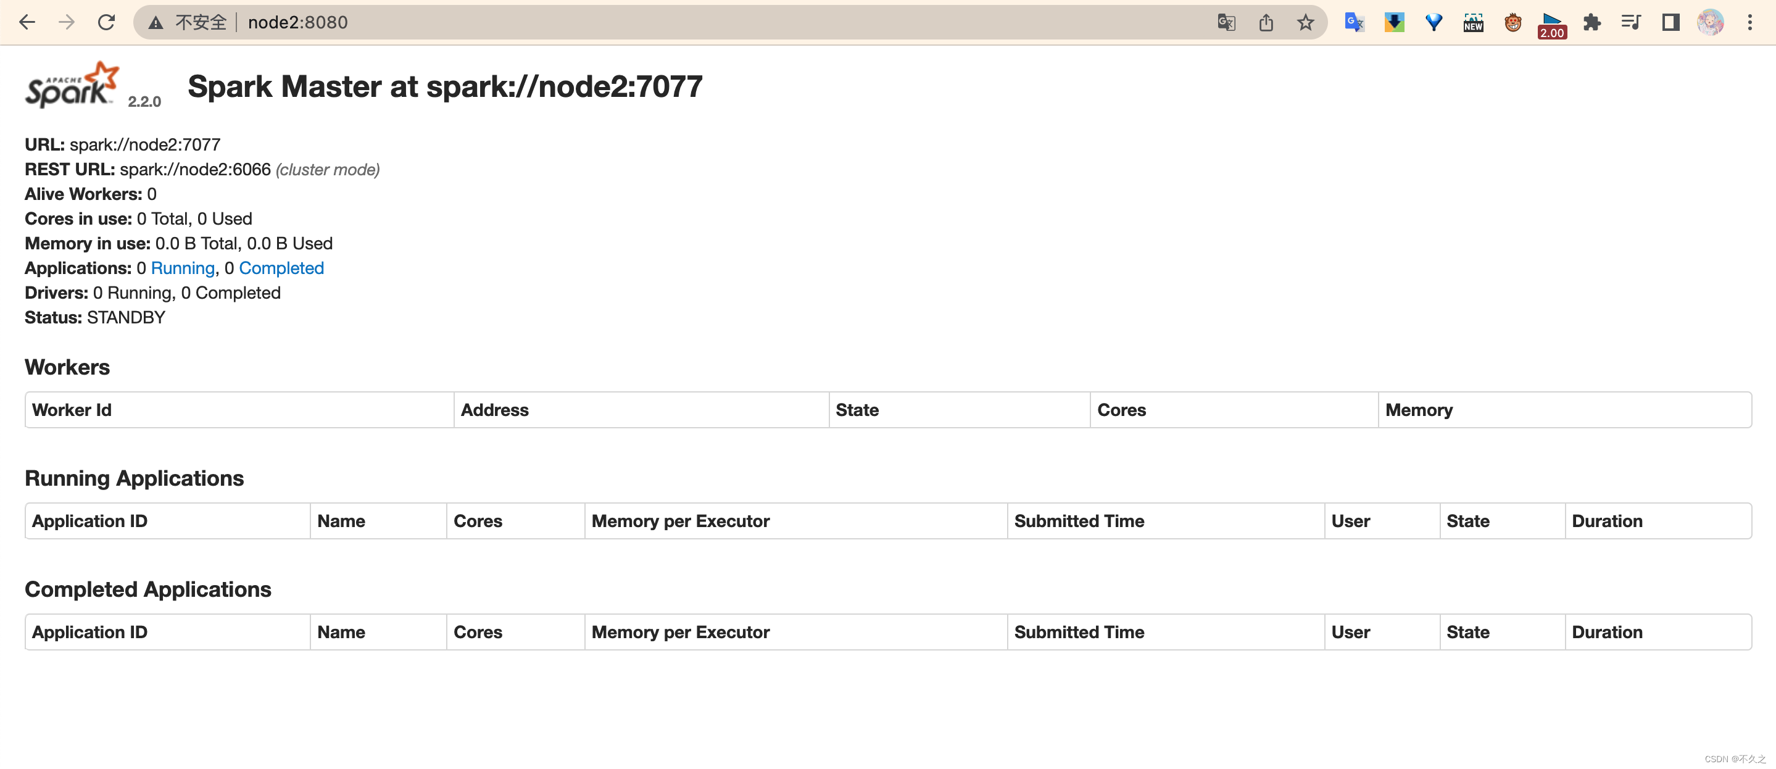Bookmark this page with the star icon
The height and width of the screenshot is (769, 1776).
1305,23
